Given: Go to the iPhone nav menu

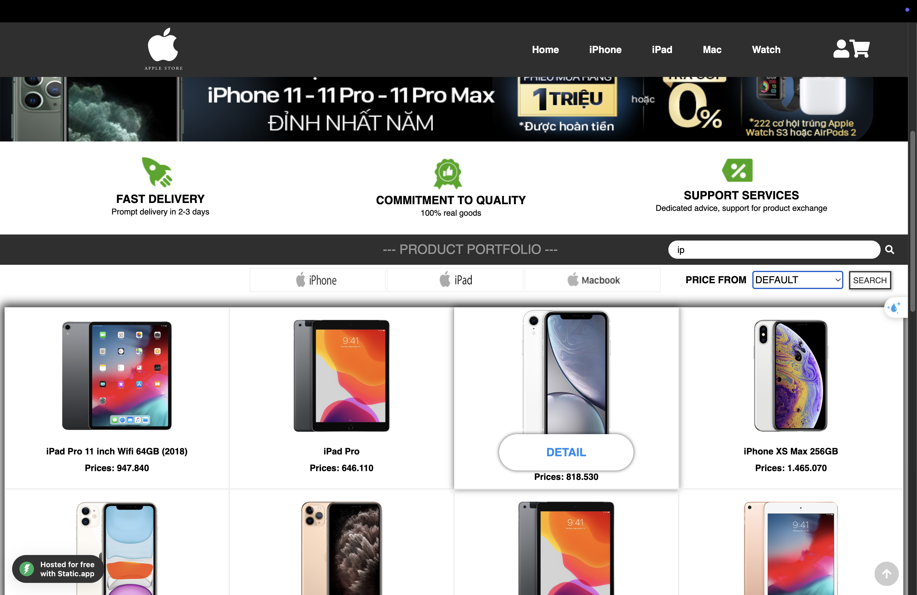Looking at the screenshot, I should click(x=605, y=50).
